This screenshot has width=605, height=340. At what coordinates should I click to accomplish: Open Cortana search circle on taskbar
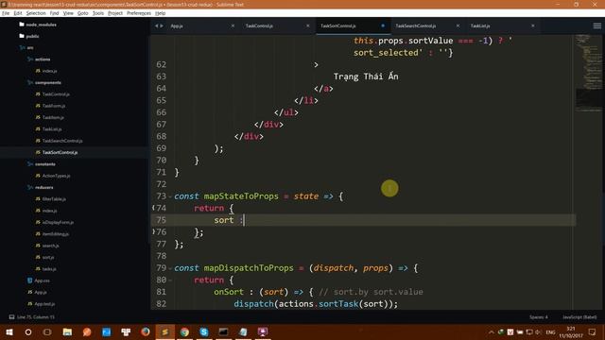(x=28, y=331)
